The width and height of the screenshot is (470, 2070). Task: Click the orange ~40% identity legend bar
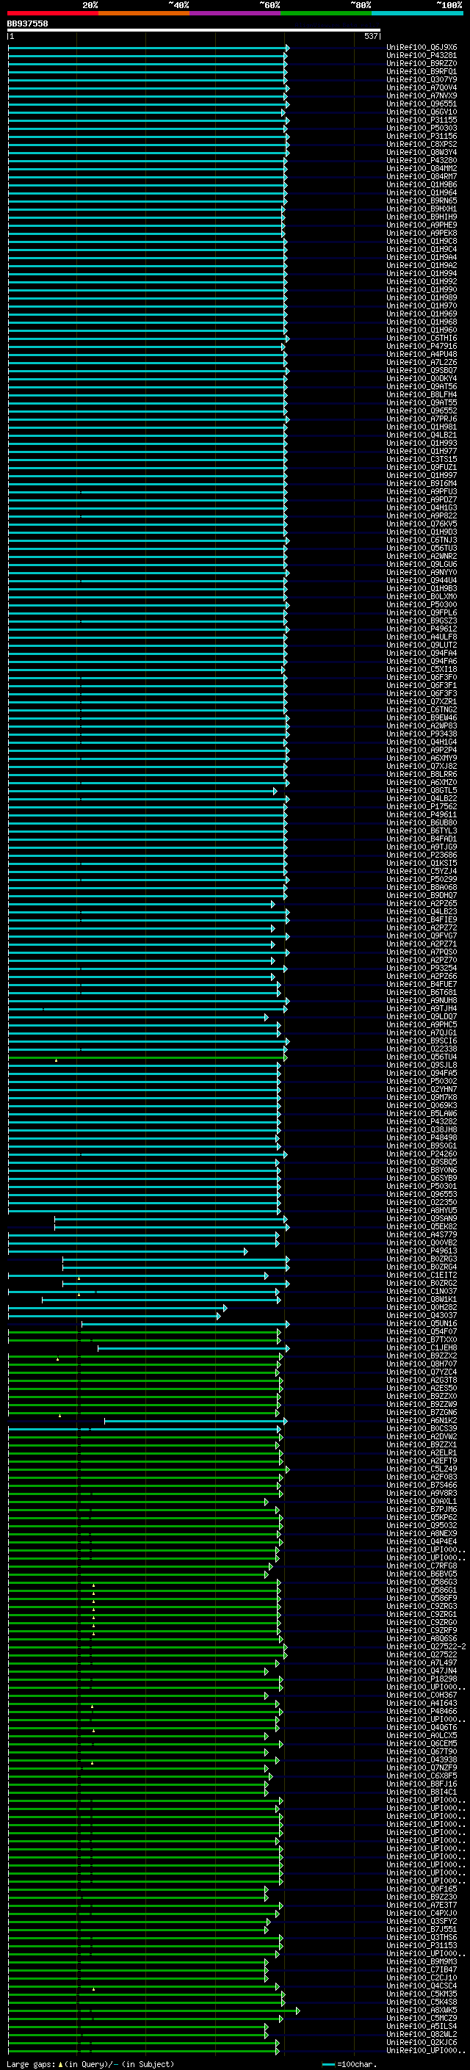145,14
